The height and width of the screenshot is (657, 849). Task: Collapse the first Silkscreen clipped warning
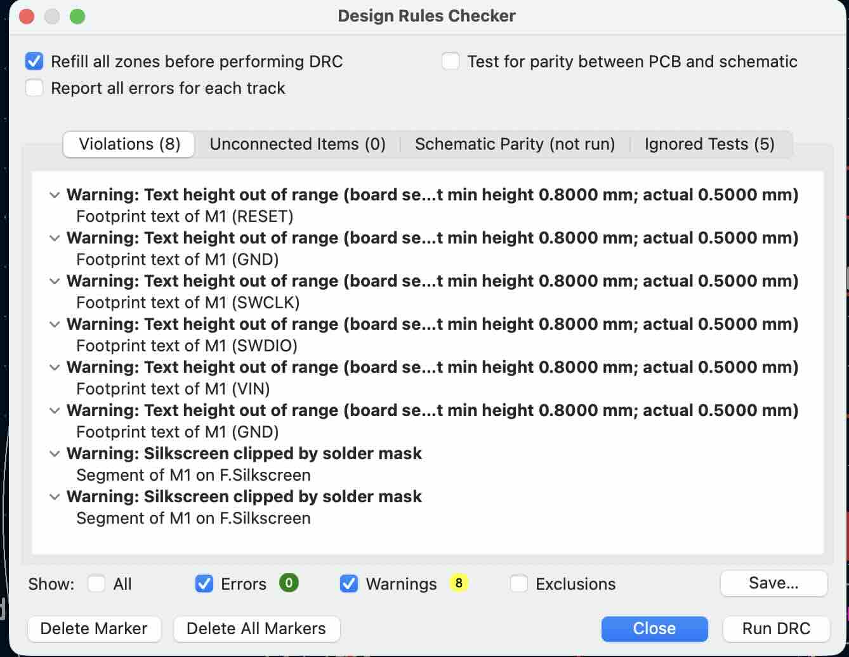55,454
